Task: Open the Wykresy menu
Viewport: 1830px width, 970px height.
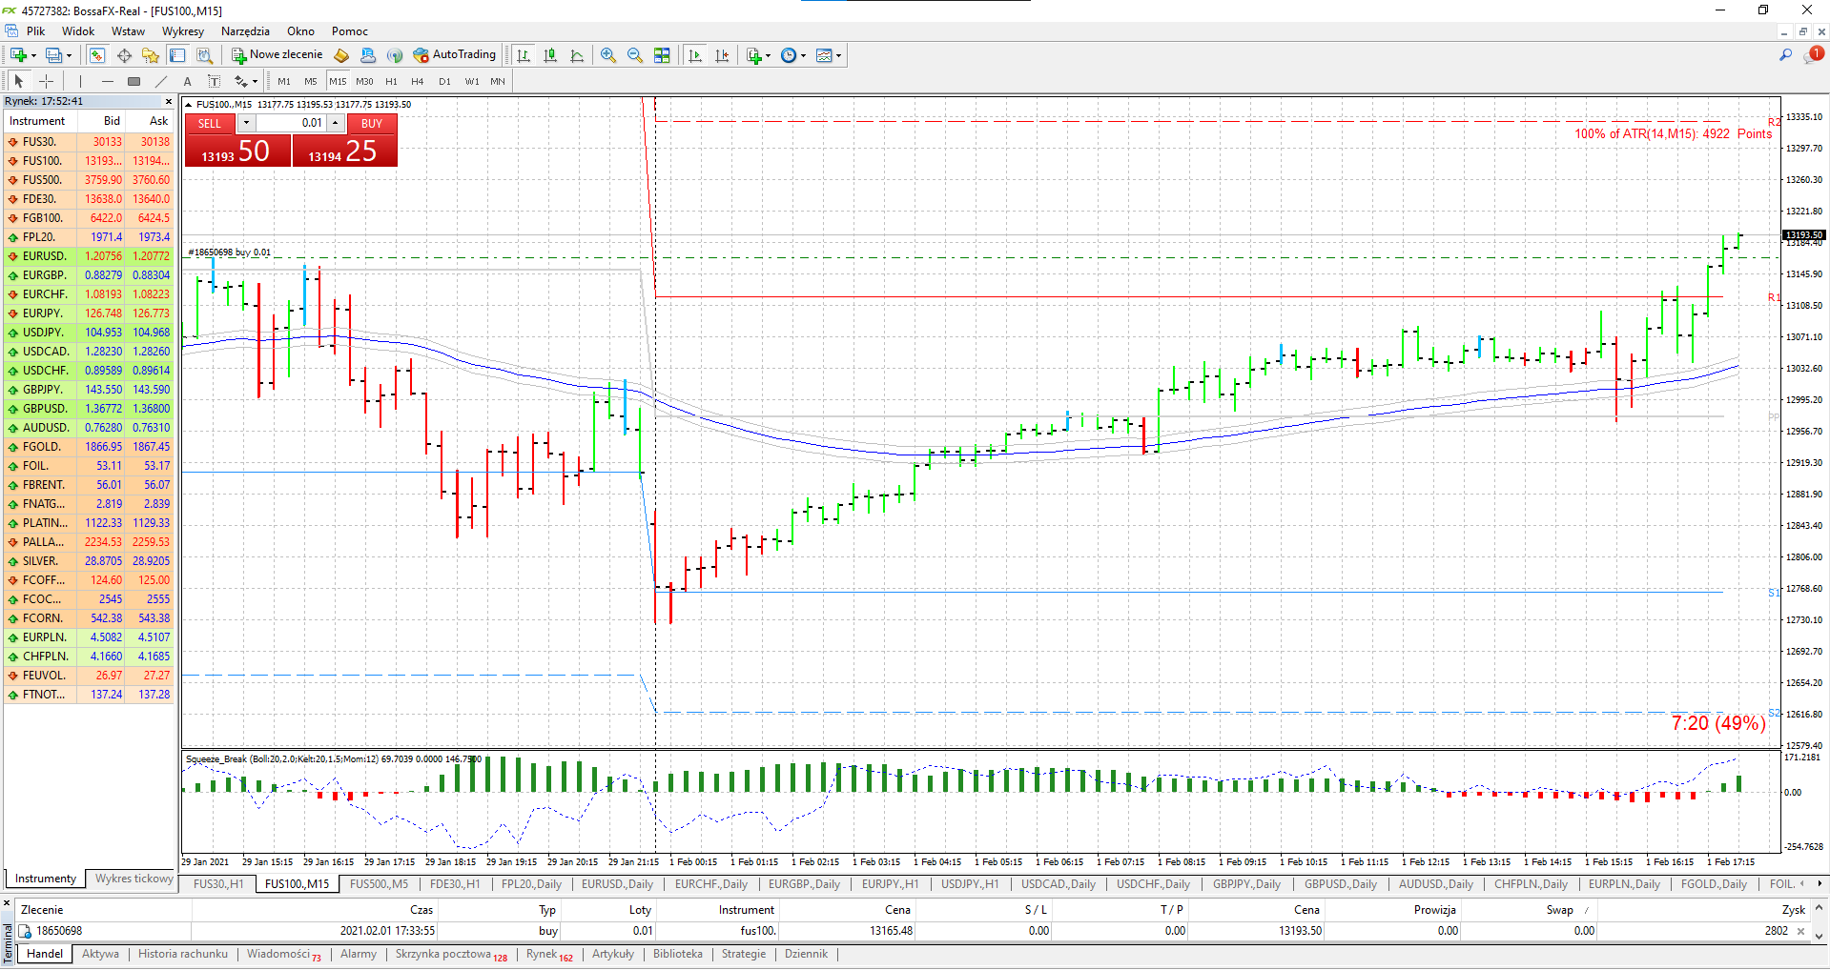Action: click(x=183, y=31)
